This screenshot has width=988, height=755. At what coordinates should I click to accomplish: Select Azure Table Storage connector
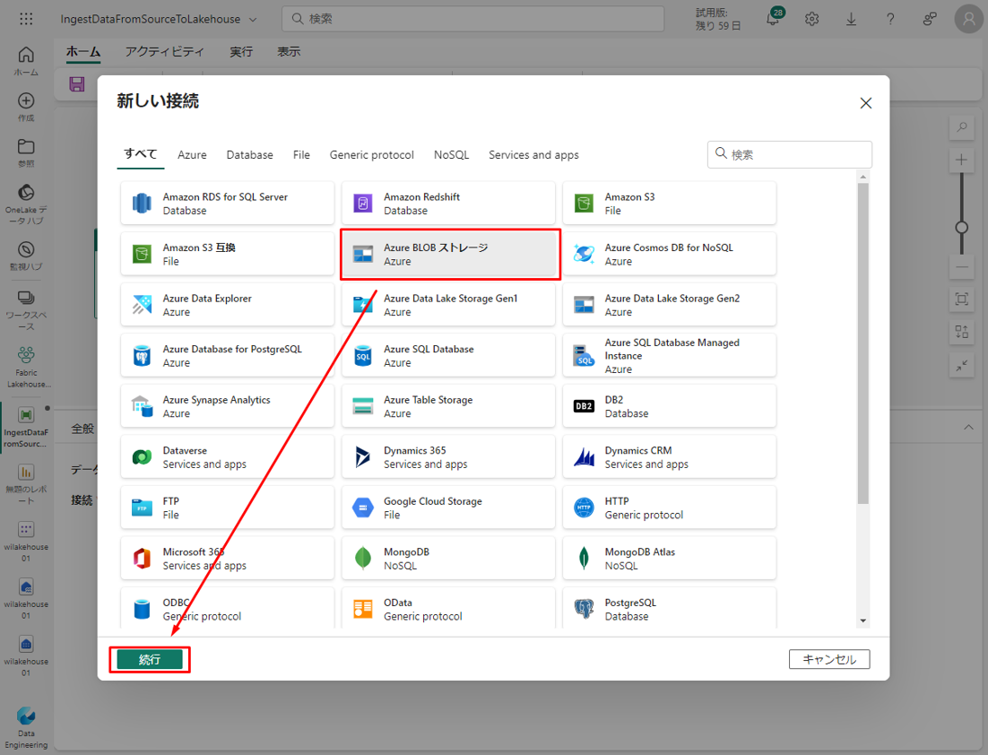448,406
